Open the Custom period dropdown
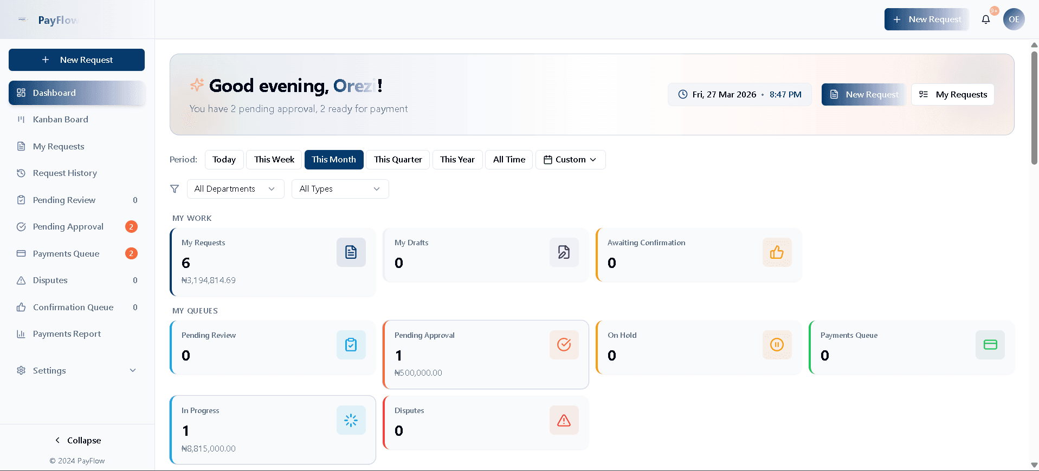The width and height of the screenshot is (1039, 471). [x=571, y=160]
